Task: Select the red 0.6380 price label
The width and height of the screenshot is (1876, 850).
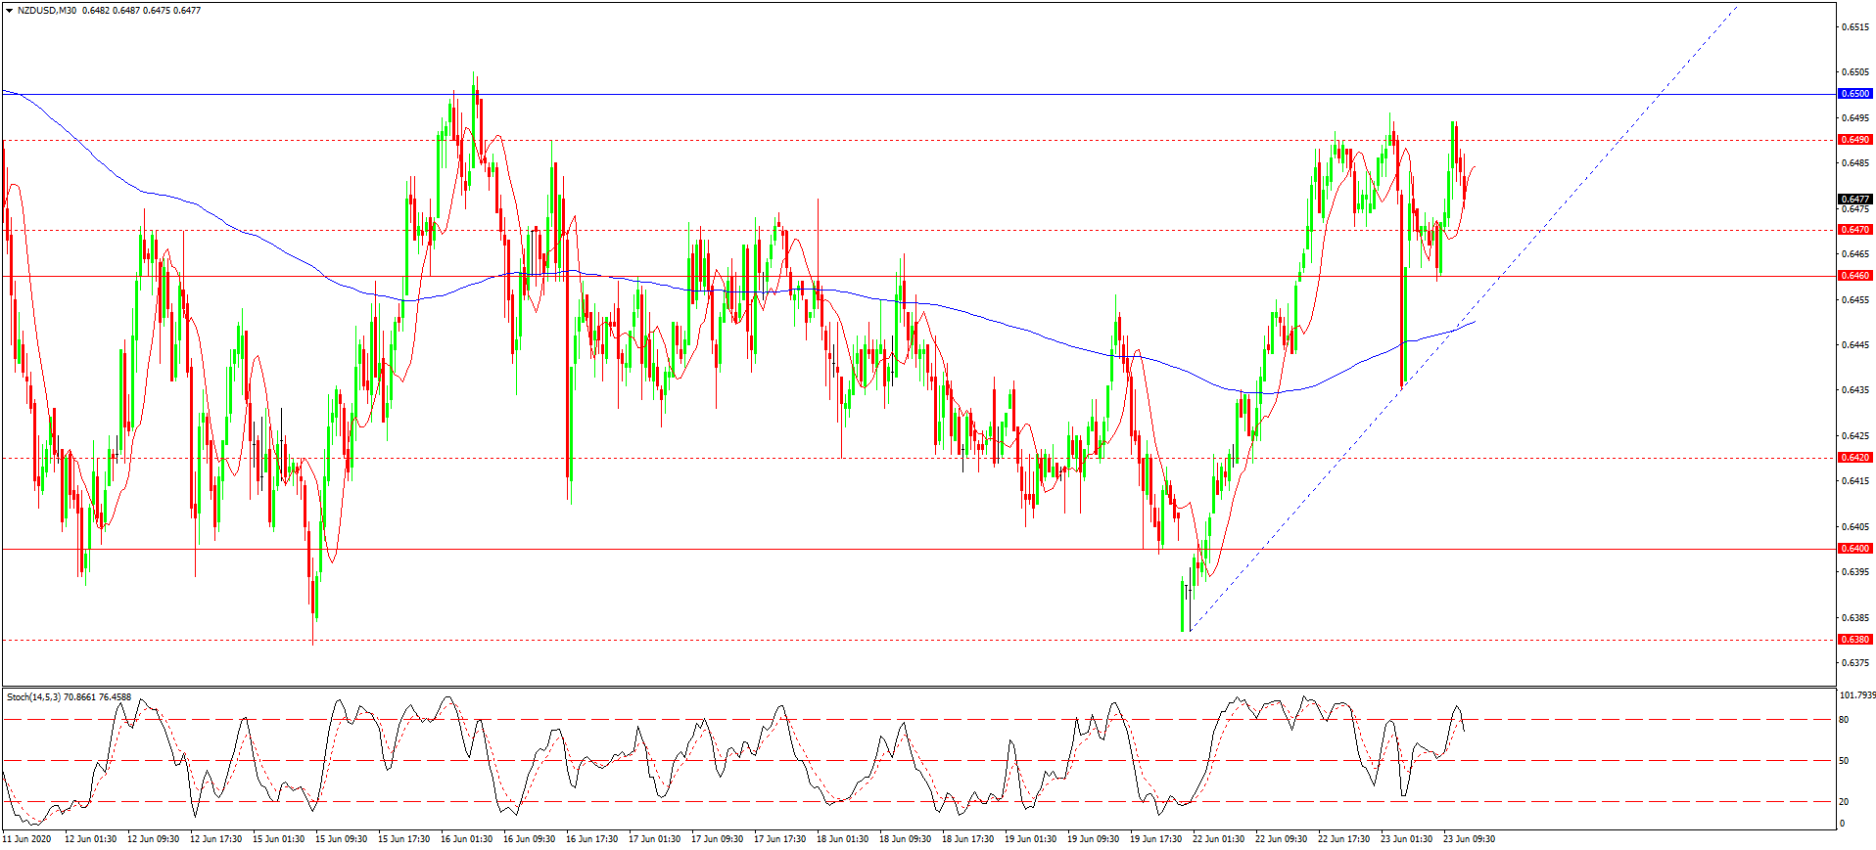Action: (x=1855, y=640)
